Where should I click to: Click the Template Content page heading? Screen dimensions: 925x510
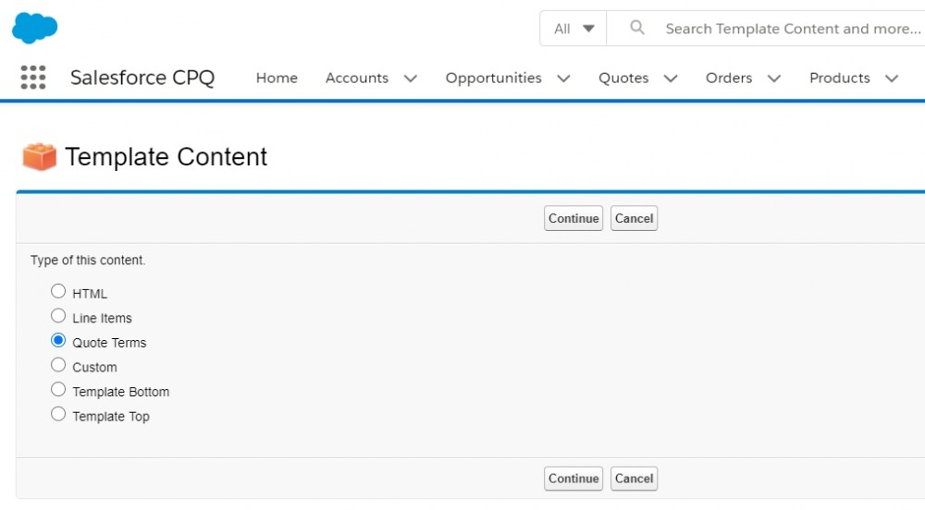tap(166, 157)
